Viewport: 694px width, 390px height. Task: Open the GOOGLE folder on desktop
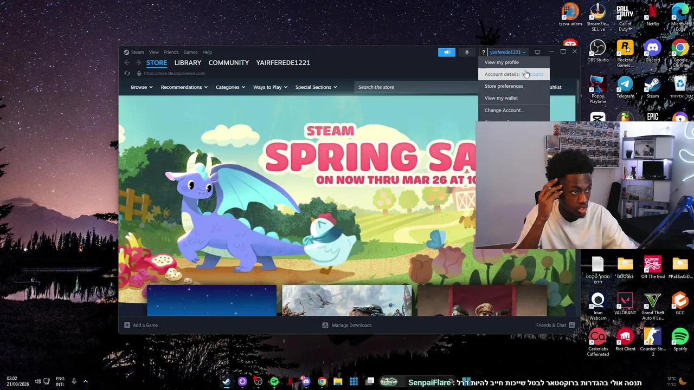[625, 268]
